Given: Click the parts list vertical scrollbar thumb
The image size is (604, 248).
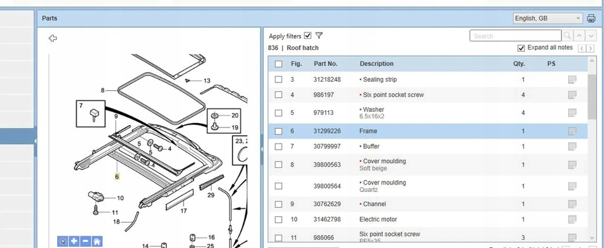Looking at the screenshot, I should coord(592,97).
